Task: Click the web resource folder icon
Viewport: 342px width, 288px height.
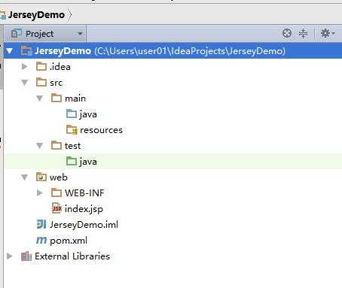Action: [41, 177]
